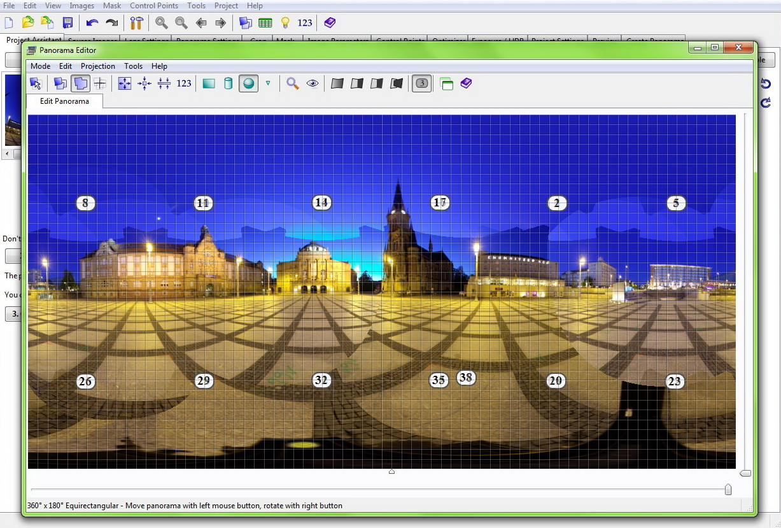Viewport: 781px width, 528px height.
Task: Select the pointer tool in Panorama Editor
Action: click(36, 83)
